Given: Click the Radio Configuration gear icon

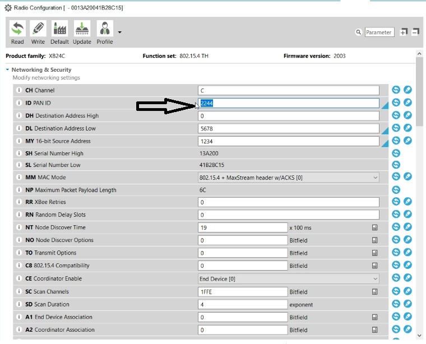Looking at the screenshot, I should (8, 8).
